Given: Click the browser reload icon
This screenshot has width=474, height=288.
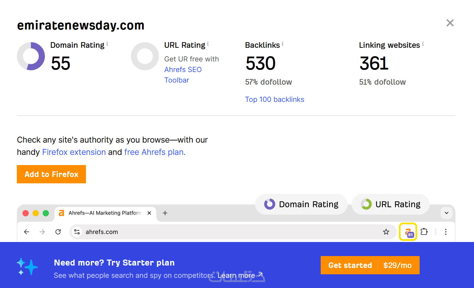Looking at the screenshot, I should [x=58, y=232].
